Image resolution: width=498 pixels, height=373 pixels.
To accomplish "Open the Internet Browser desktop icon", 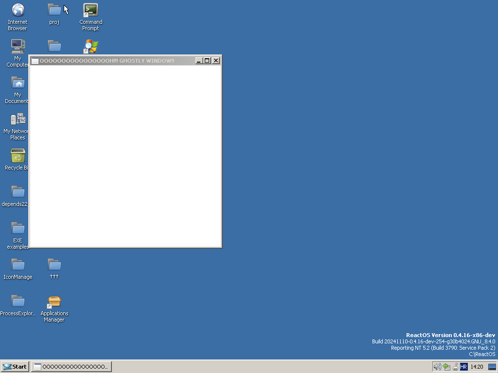I will [18, 10].
